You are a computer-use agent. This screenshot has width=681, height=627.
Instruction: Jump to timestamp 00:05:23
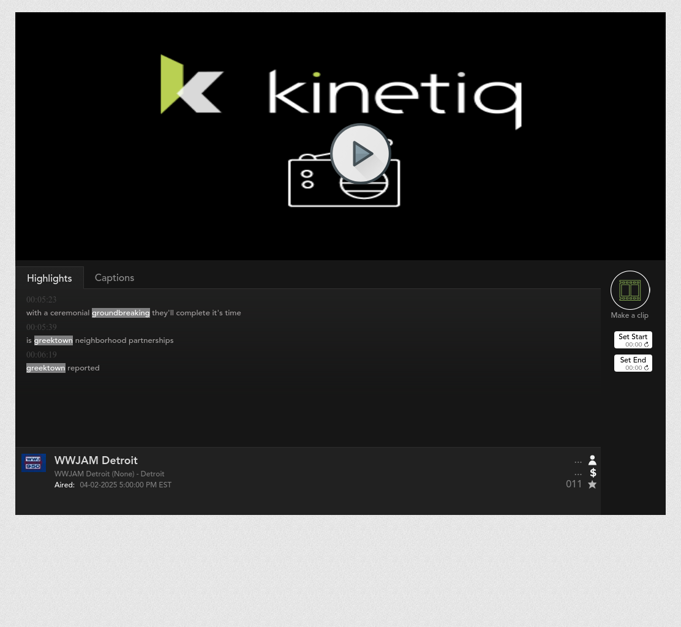tap(41, 299)
